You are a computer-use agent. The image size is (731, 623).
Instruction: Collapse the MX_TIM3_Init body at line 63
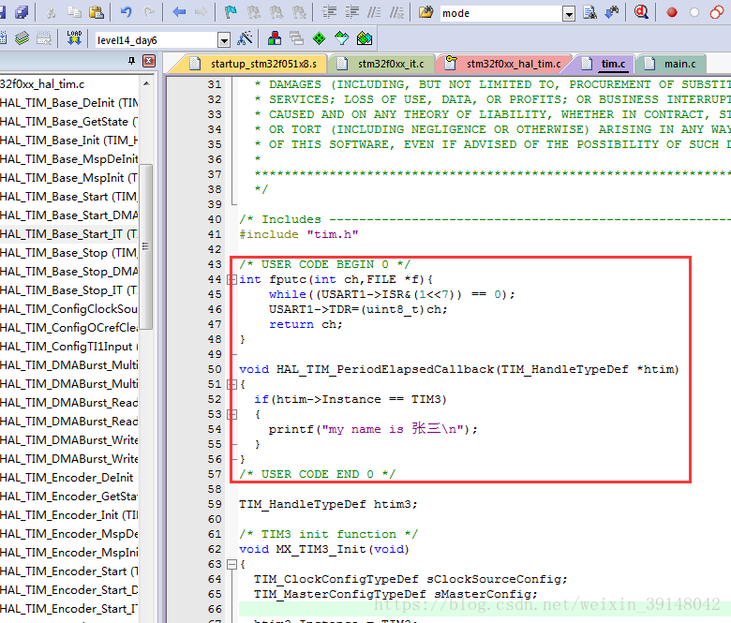coord(231,564)
